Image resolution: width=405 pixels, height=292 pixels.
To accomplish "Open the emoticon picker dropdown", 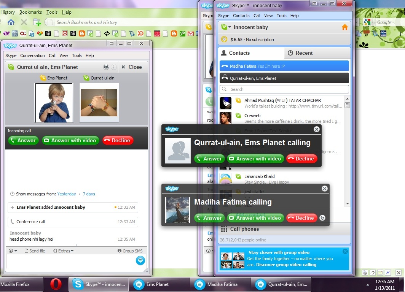I will pos(13,251).
